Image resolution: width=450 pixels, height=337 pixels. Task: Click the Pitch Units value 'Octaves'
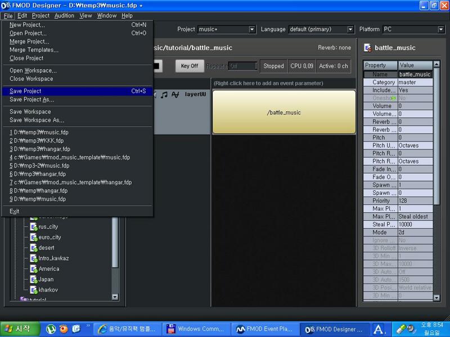[415, 145]
